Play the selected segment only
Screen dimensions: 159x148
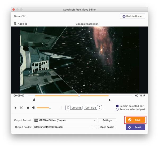22,107
